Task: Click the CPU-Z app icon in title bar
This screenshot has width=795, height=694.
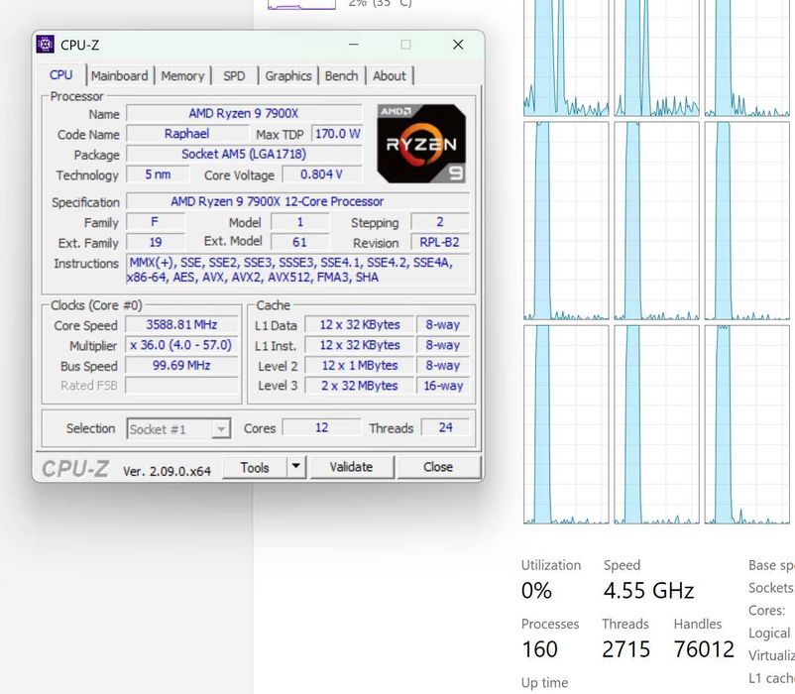Action: 46,44
